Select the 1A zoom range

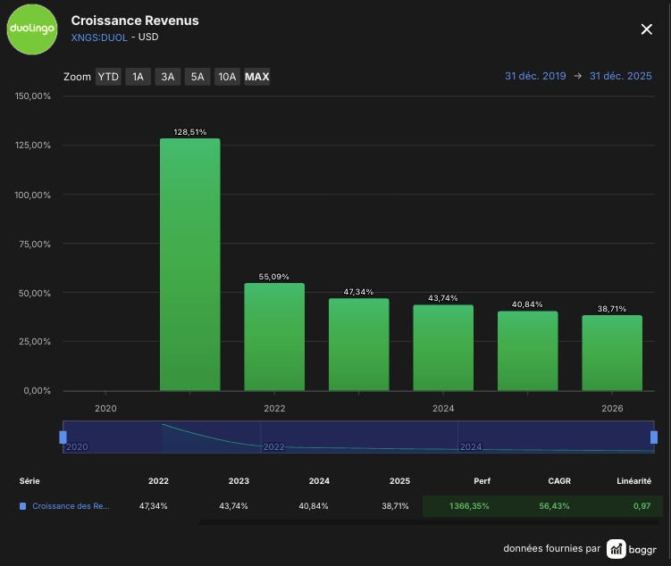point(138,77)
